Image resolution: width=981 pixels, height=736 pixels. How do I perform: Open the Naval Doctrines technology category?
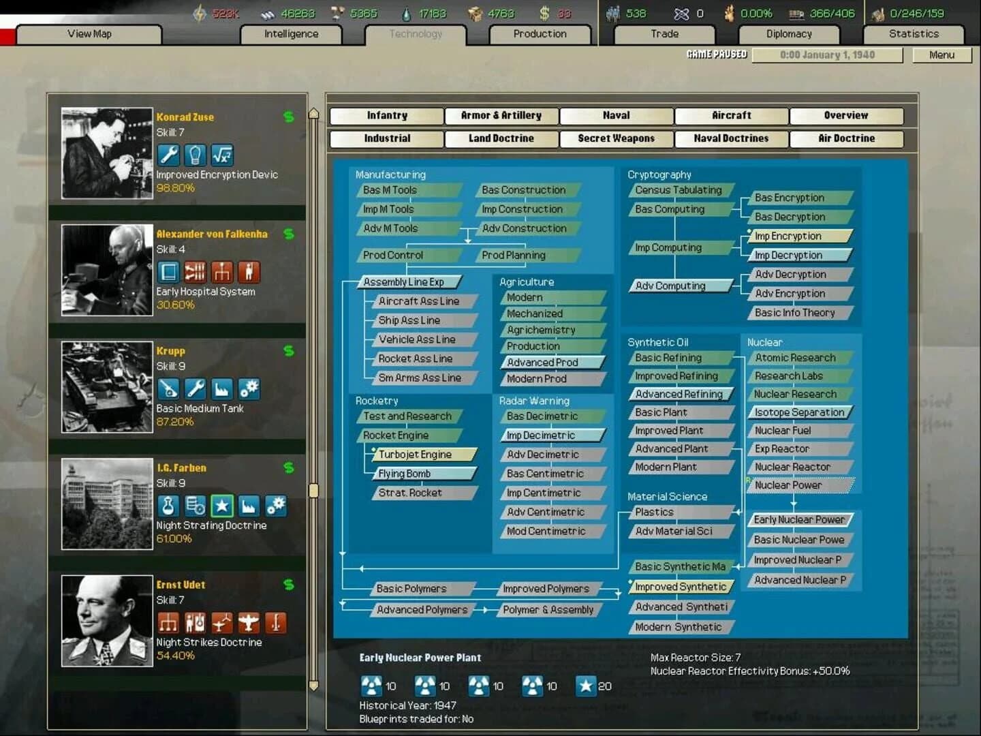(x=731, y=139)
